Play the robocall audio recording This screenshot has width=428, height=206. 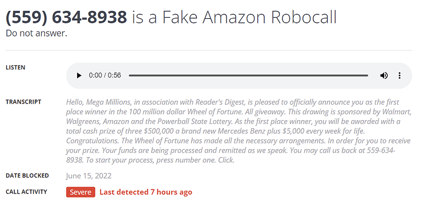click(79, 75)
